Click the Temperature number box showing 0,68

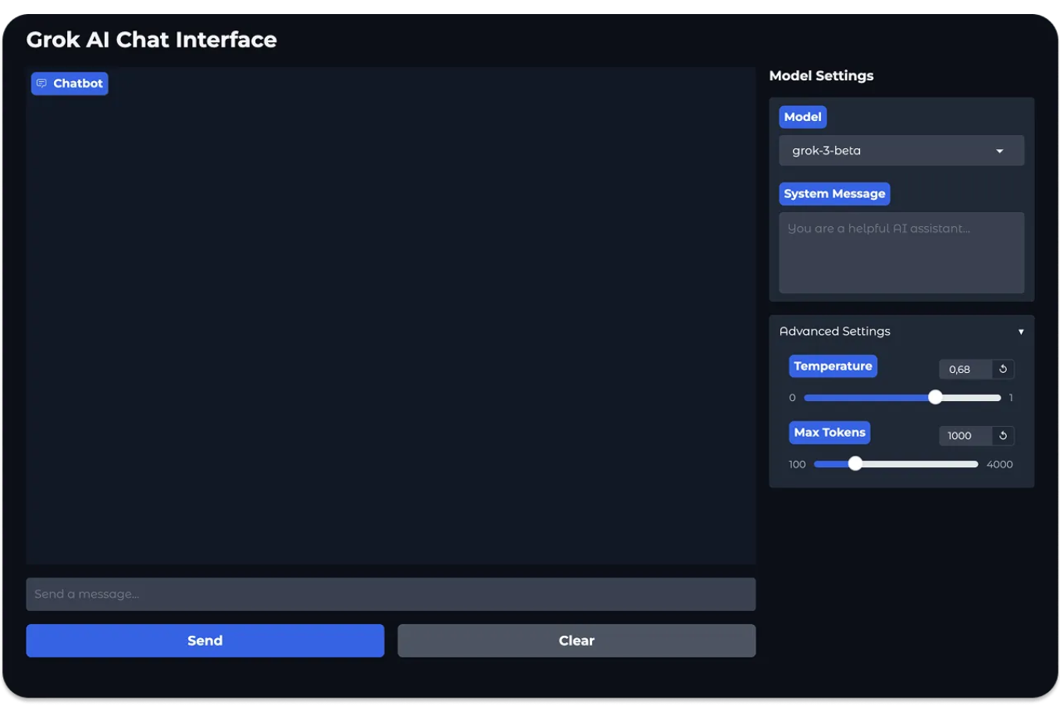click(x=965, y=369)
